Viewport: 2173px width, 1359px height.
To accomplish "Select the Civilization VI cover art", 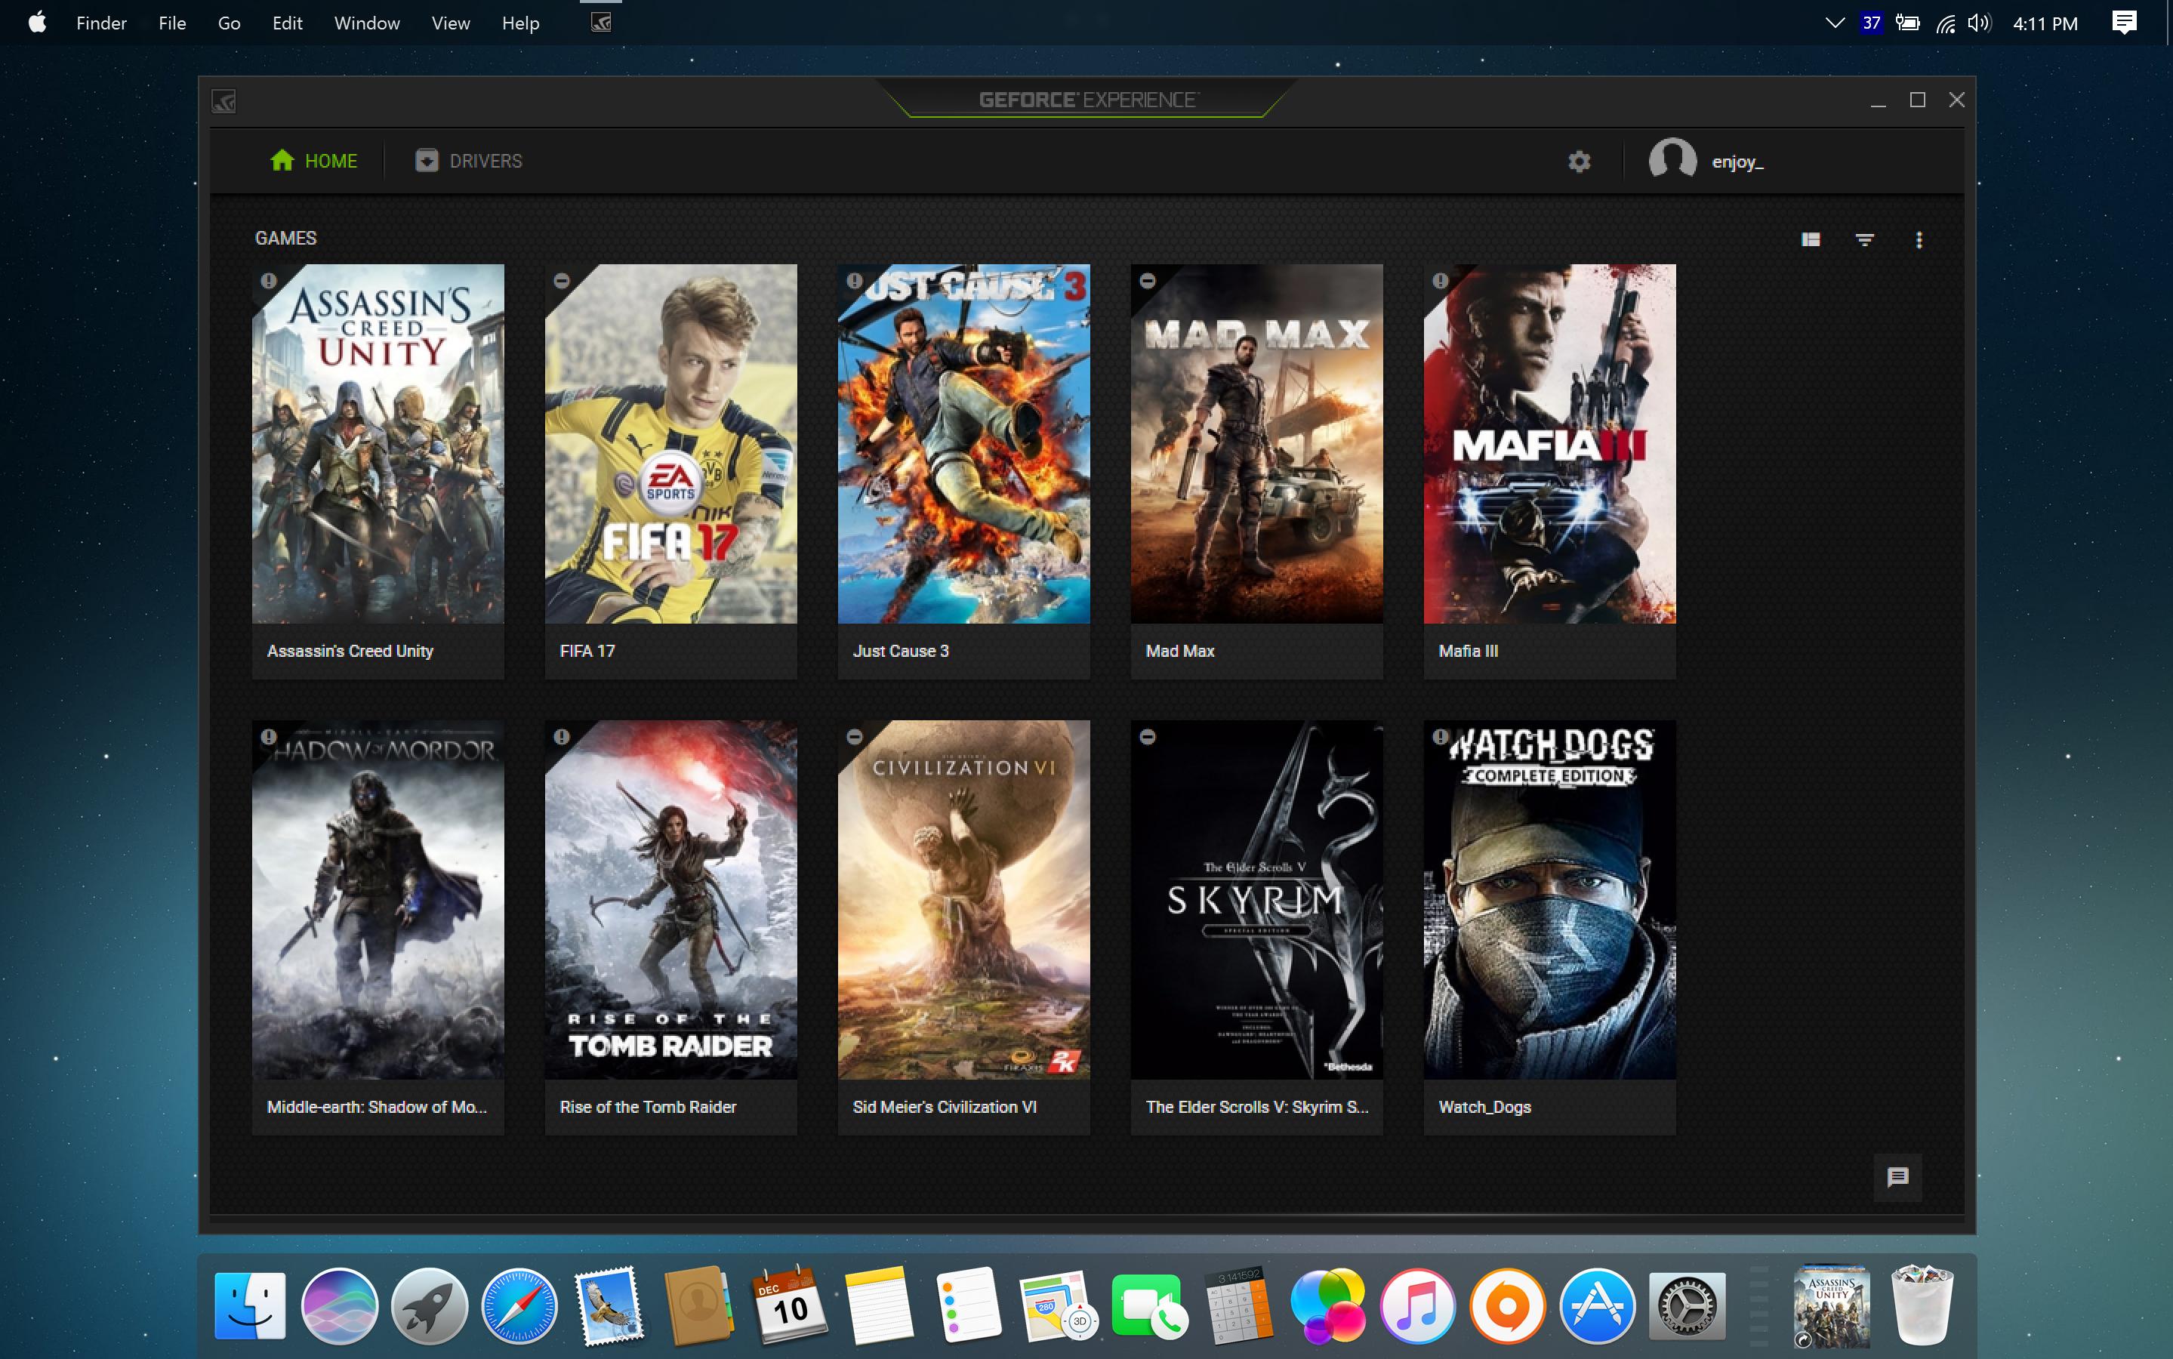I will coord(964,900).
